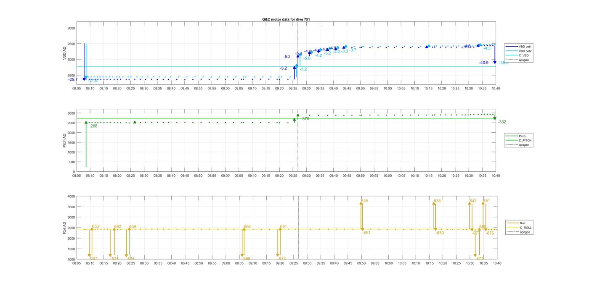Select the "VBD pot1" legend entry
The height and width of the screenshot is (291, 589).
click(524, 46)
